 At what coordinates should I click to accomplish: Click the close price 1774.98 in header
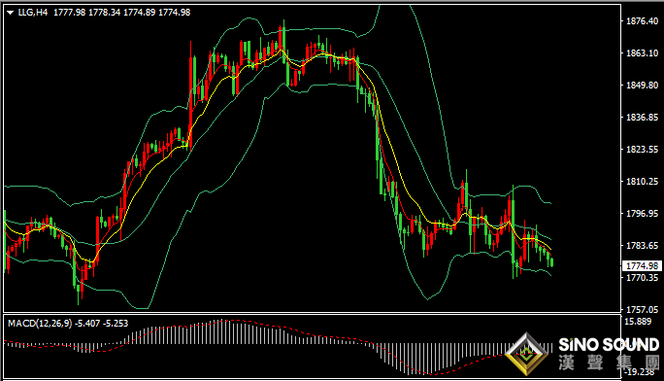tap(175, 13)
